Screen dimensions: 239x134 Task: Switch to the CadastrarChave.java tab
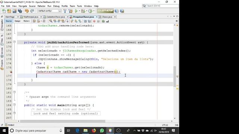point(56,17)
